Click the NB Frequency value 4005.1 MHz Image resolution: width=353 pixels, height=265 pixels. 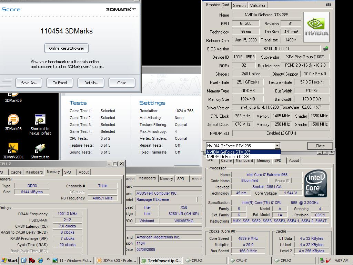point(103,198)
